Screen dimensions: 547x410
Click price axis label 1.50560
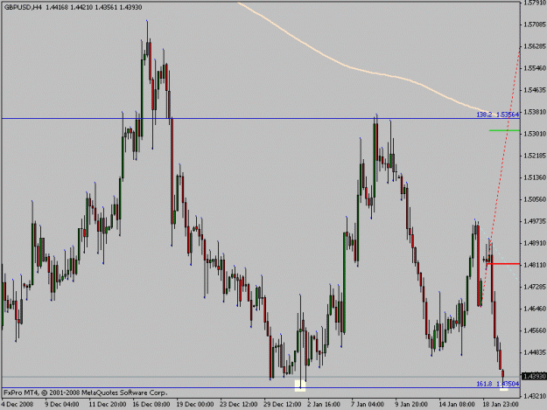coord(535,199)
